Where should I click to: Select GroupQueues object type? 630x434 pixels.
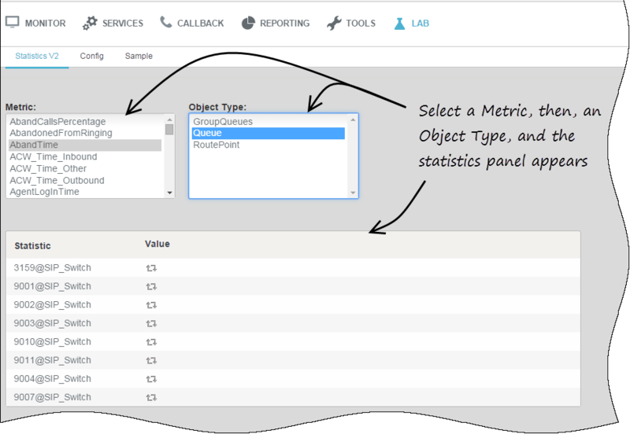point(269,122)
